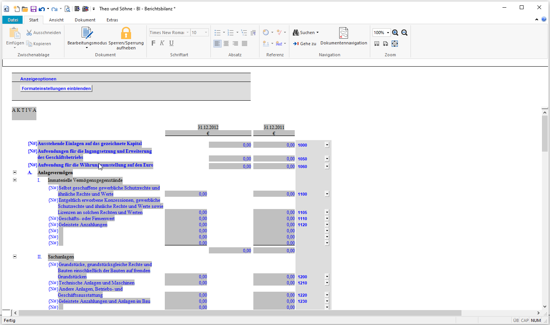
Task: Click the horizontal scrollbar thumb
Action: [x=240, y=313]
